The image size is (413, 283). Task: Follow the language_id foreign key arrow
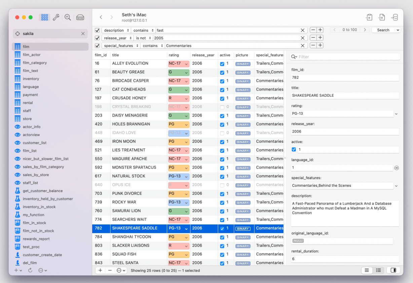397,168
